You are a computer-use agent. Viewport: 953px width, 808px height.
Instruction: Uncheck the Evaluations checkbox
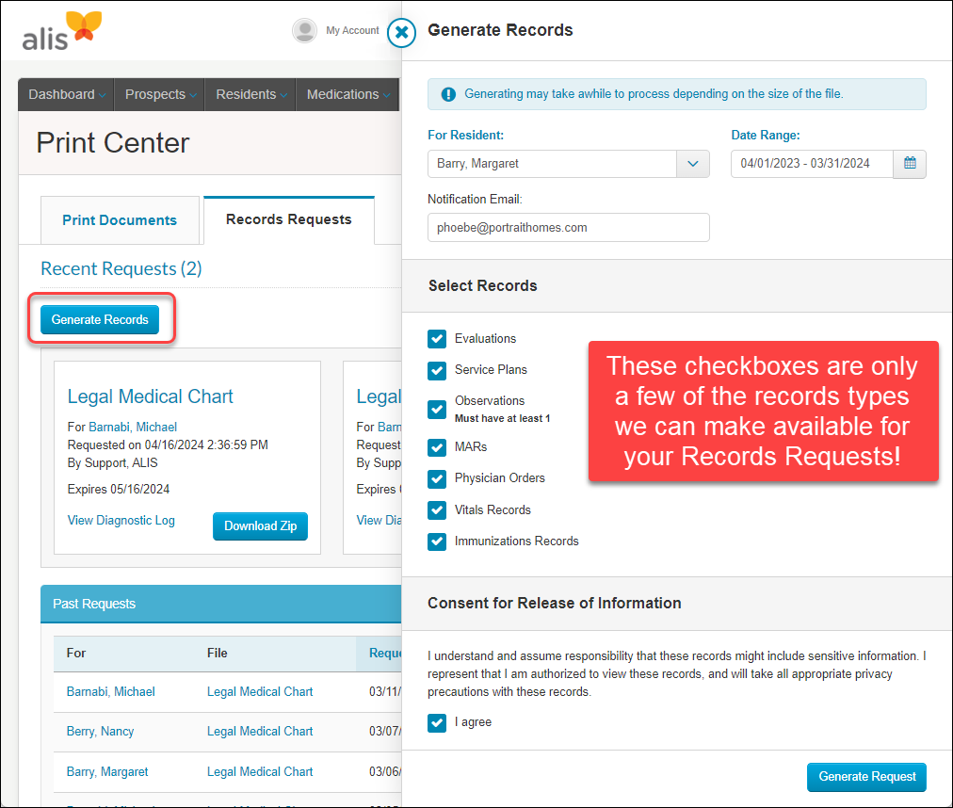436,339
